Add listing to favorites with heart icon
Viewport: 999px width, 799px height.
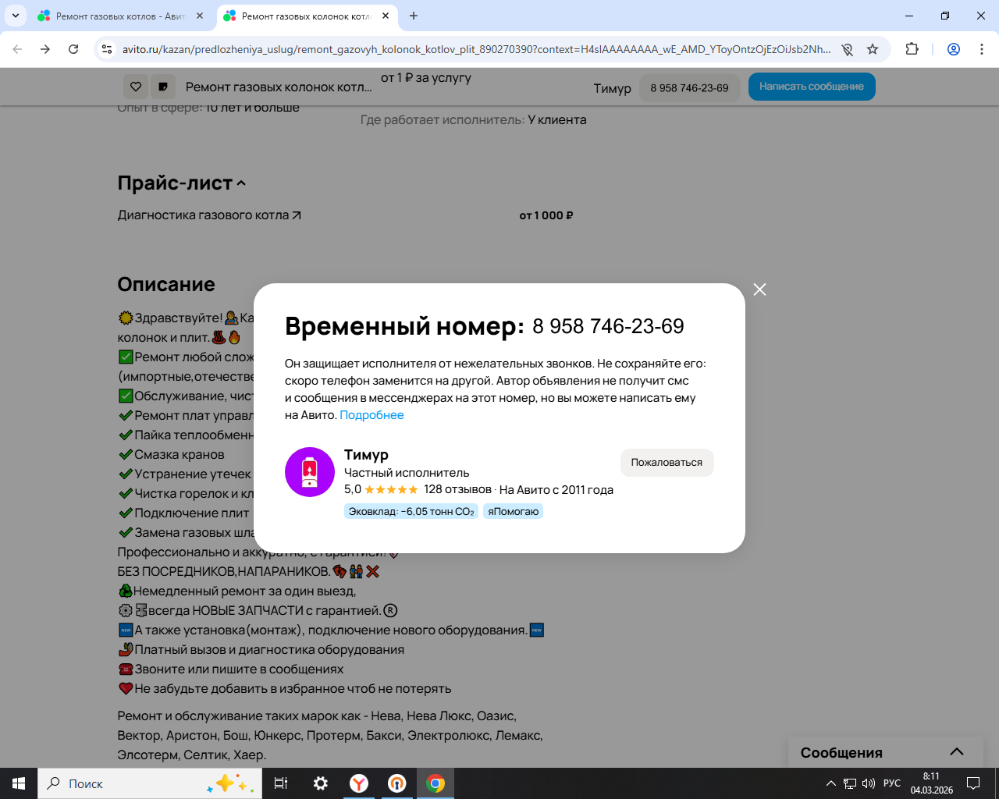pyautogui.click(x=136, y=87)
